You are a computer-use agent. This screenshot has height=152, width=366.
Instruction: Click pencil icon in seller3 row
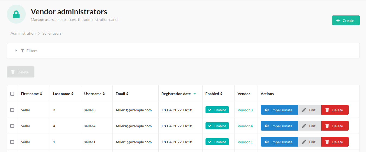coord(304,110)
